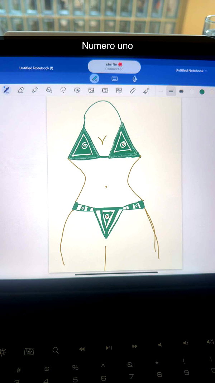Select the Highlighter tool
This screenshot has width=215, height=383.
[35, 90]
